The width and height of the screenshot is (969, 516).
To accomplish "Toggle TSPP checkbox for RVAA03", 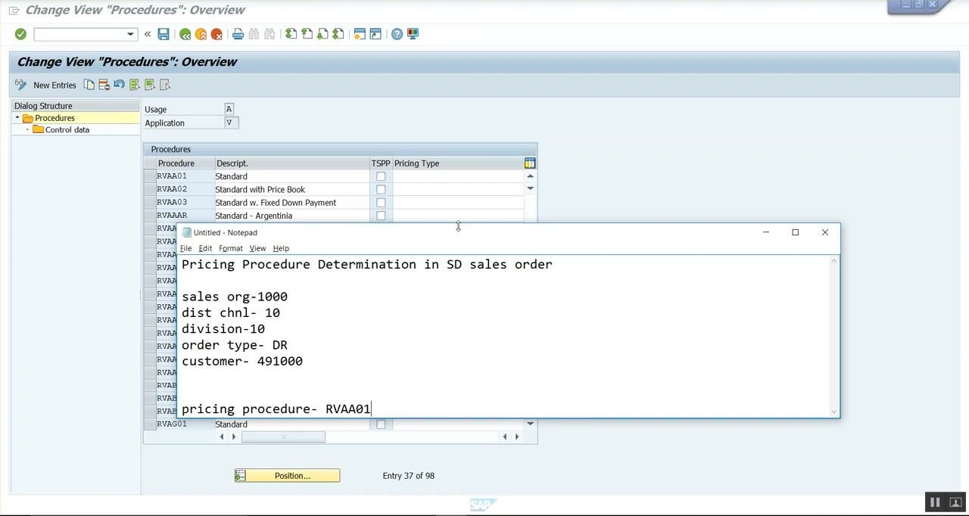I will [381, 203].
